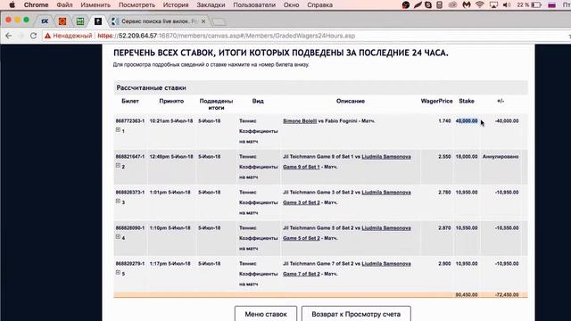Image resolution: width=571 pixels, height=321 pixels.
Task: Open the История menu
Action: point(176,4)
